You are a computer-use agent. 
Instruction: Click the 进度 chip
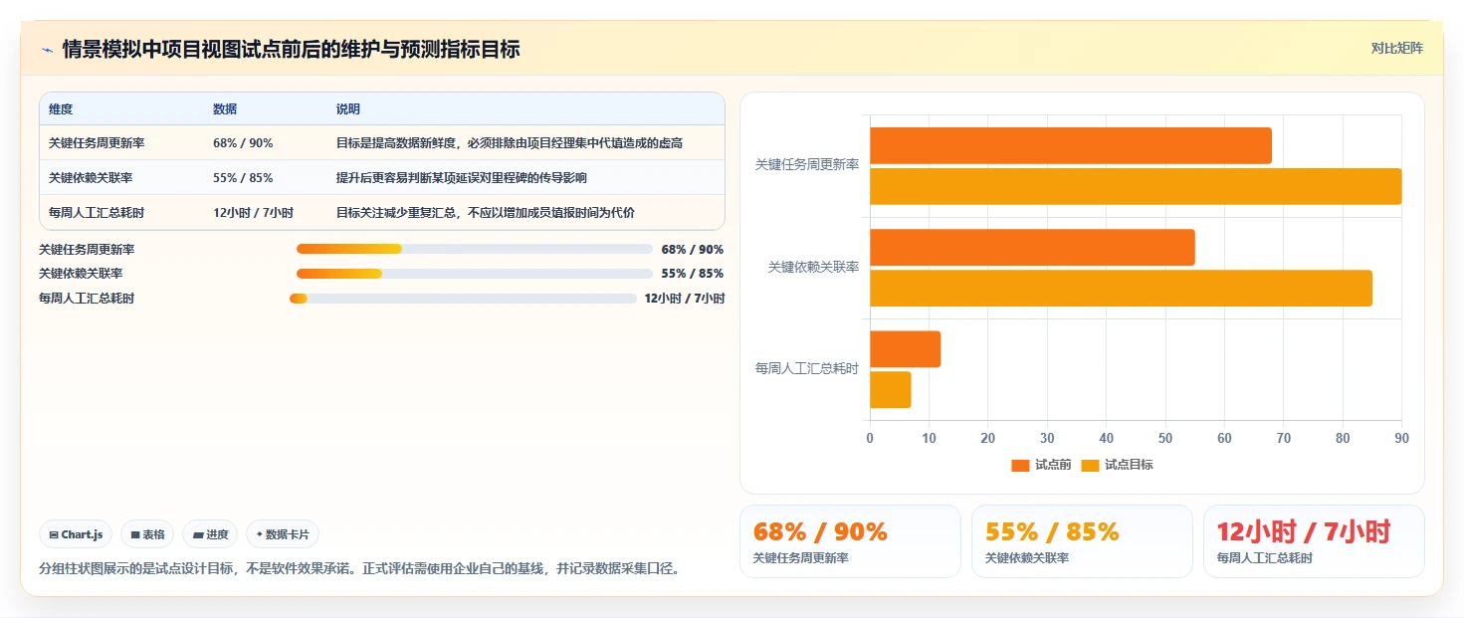pyautogui.click(x=210, y=534)
